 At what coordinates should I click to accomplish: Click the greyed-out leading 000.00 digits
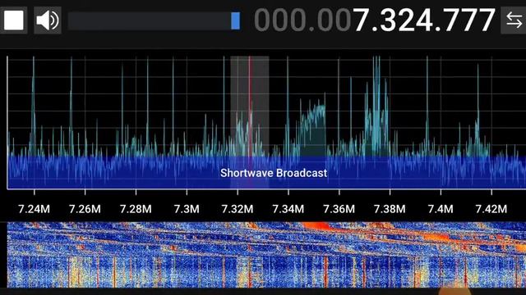302,20
